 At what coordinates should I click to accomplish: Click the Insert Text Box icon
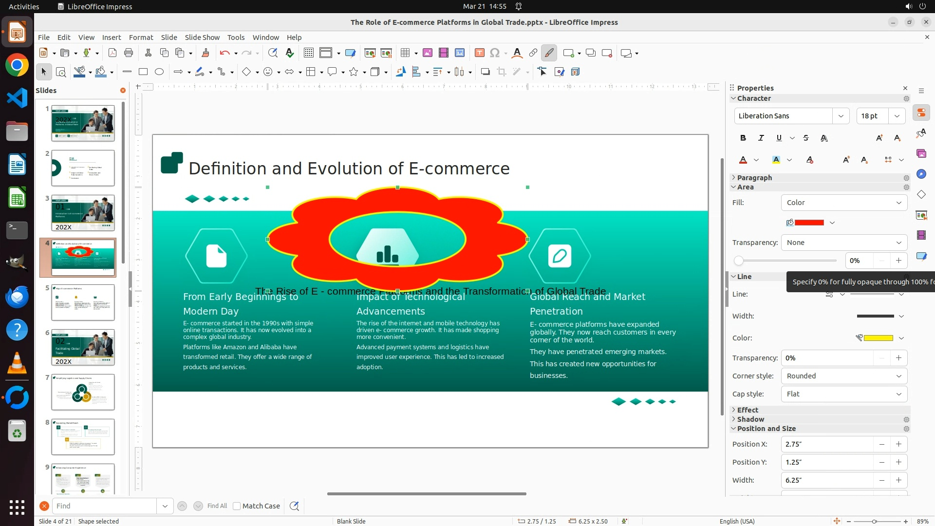[x=479, y=53]
